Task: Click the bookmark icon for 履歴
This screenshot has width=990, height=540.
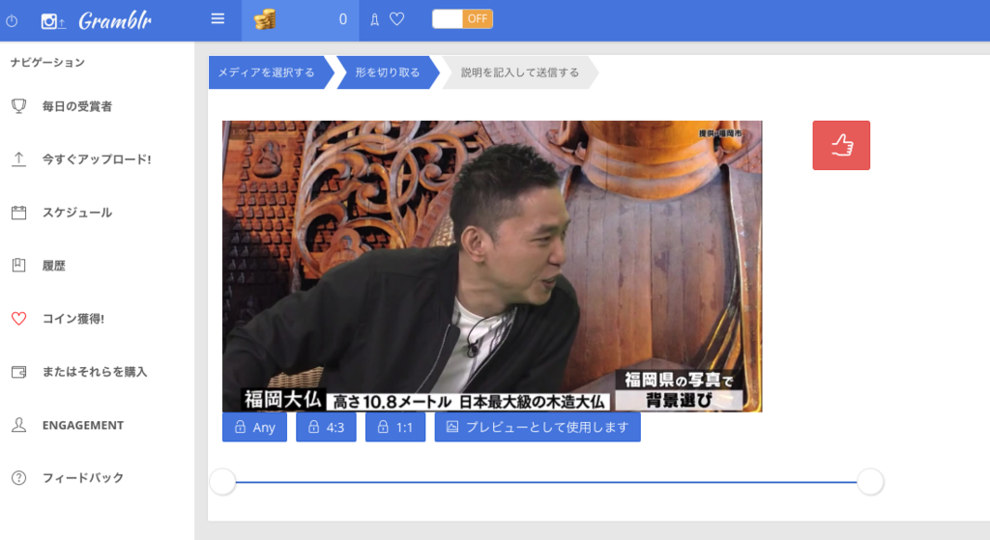Action: point(19,266)
